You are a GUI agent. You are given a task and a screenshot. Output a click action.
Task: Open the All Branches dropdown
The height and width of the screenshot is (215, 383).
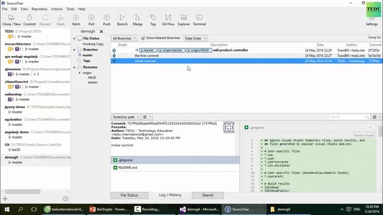[x=124, y=38]
